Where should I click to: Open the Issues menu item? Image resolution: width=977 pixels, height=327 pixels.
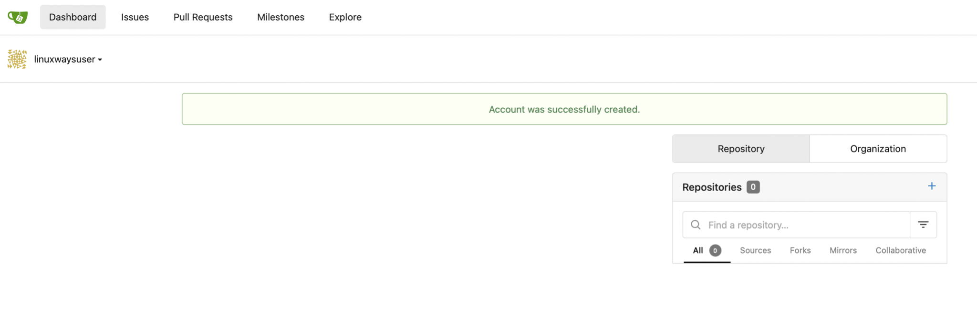click(x=135, y=17)
